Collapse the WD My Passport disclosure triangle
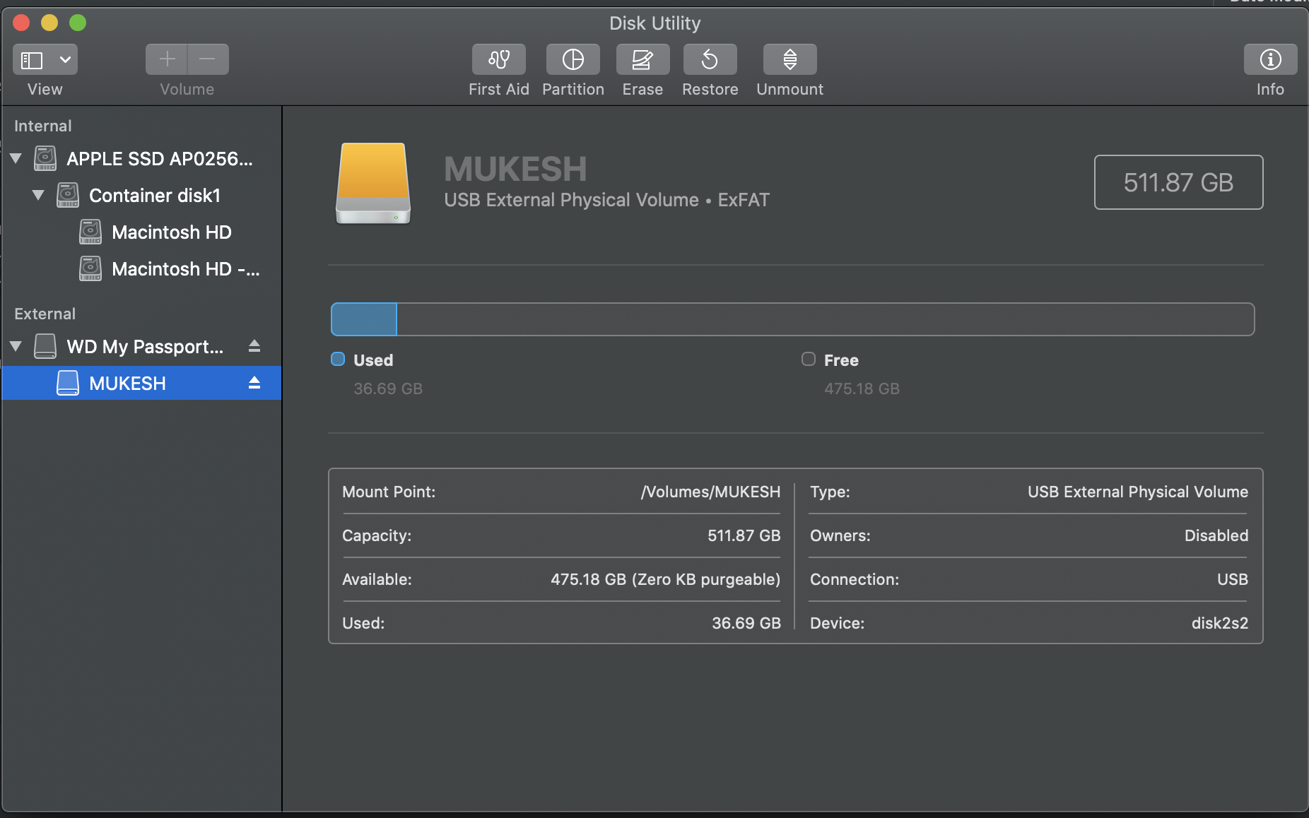This screenshot has width=1309, height=818. click(x=16, y=346)
